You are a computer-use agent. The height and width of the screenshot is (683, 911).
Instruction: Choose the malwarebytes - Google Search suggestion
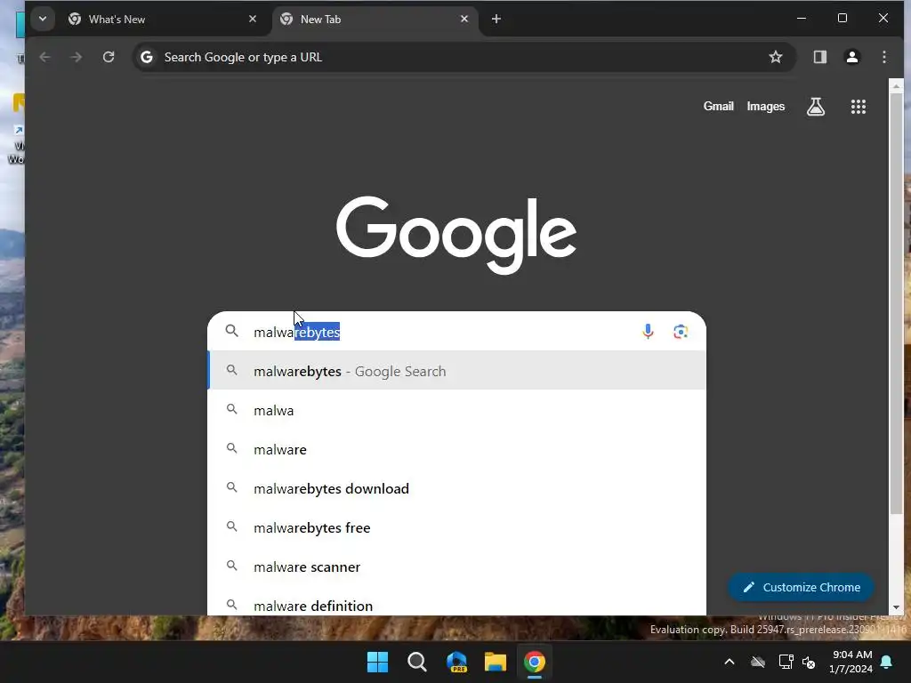click(456, 371)
